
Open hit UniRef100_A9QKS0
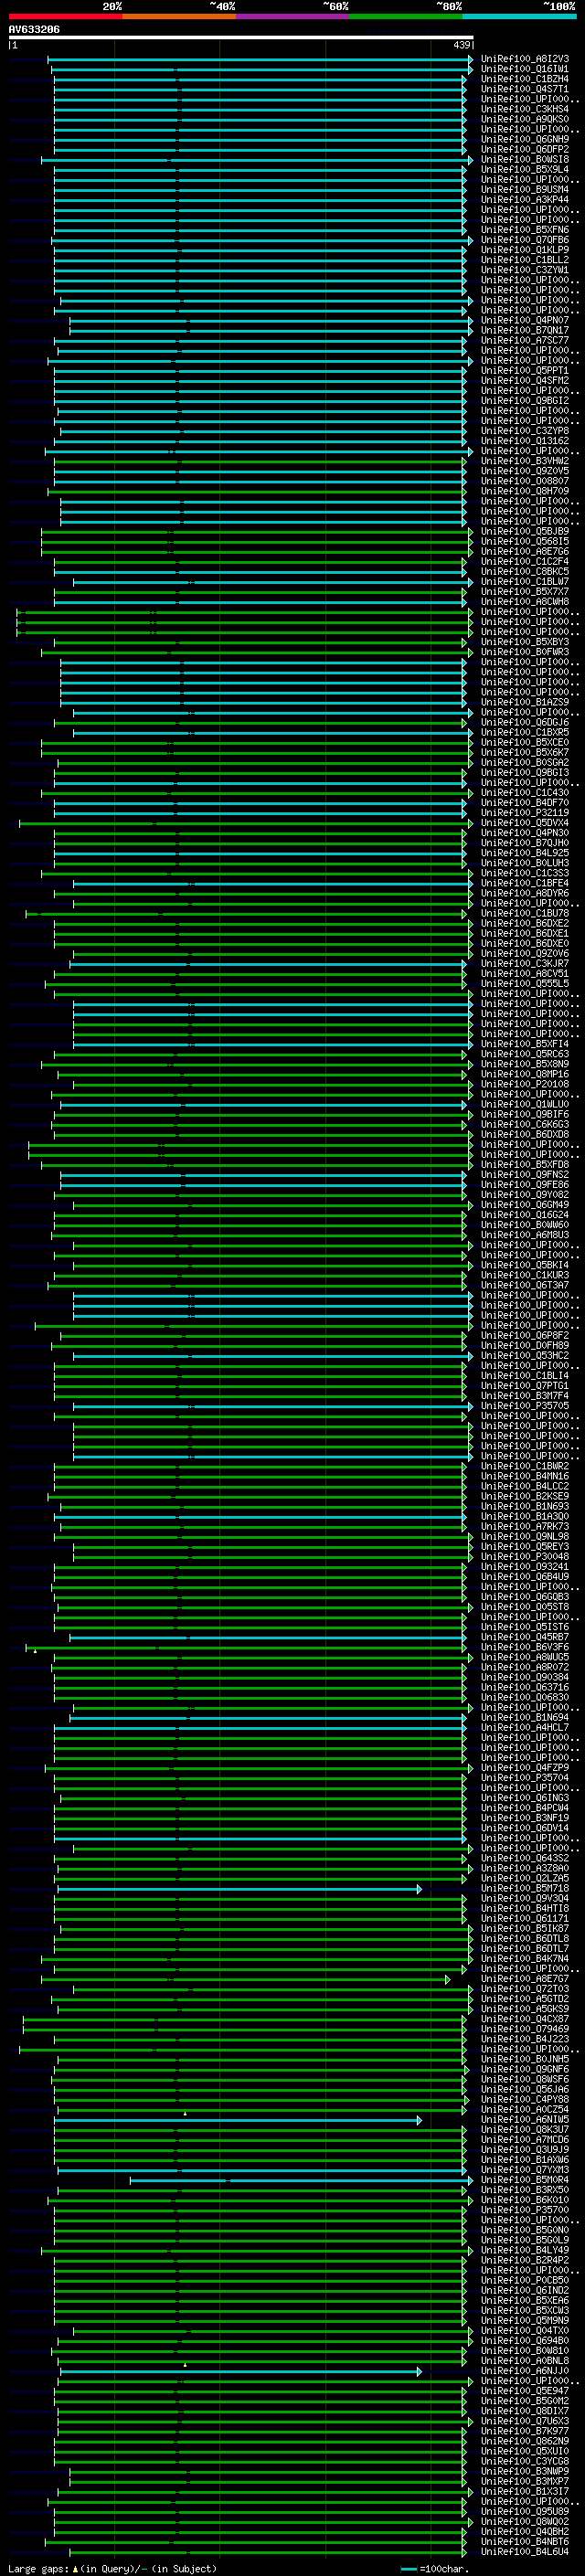[524, 119]
